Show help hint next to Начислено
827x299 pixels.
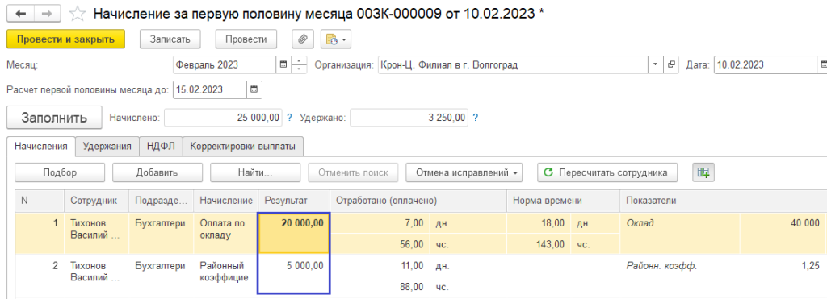point(289,118)
